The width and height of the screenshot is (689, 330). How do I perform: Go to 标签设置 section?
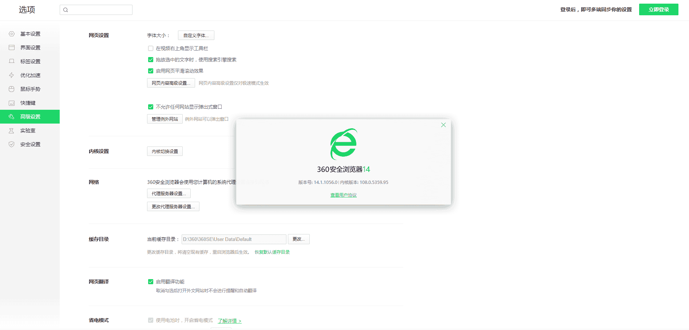pyautogui.click(x=30, y=61)
